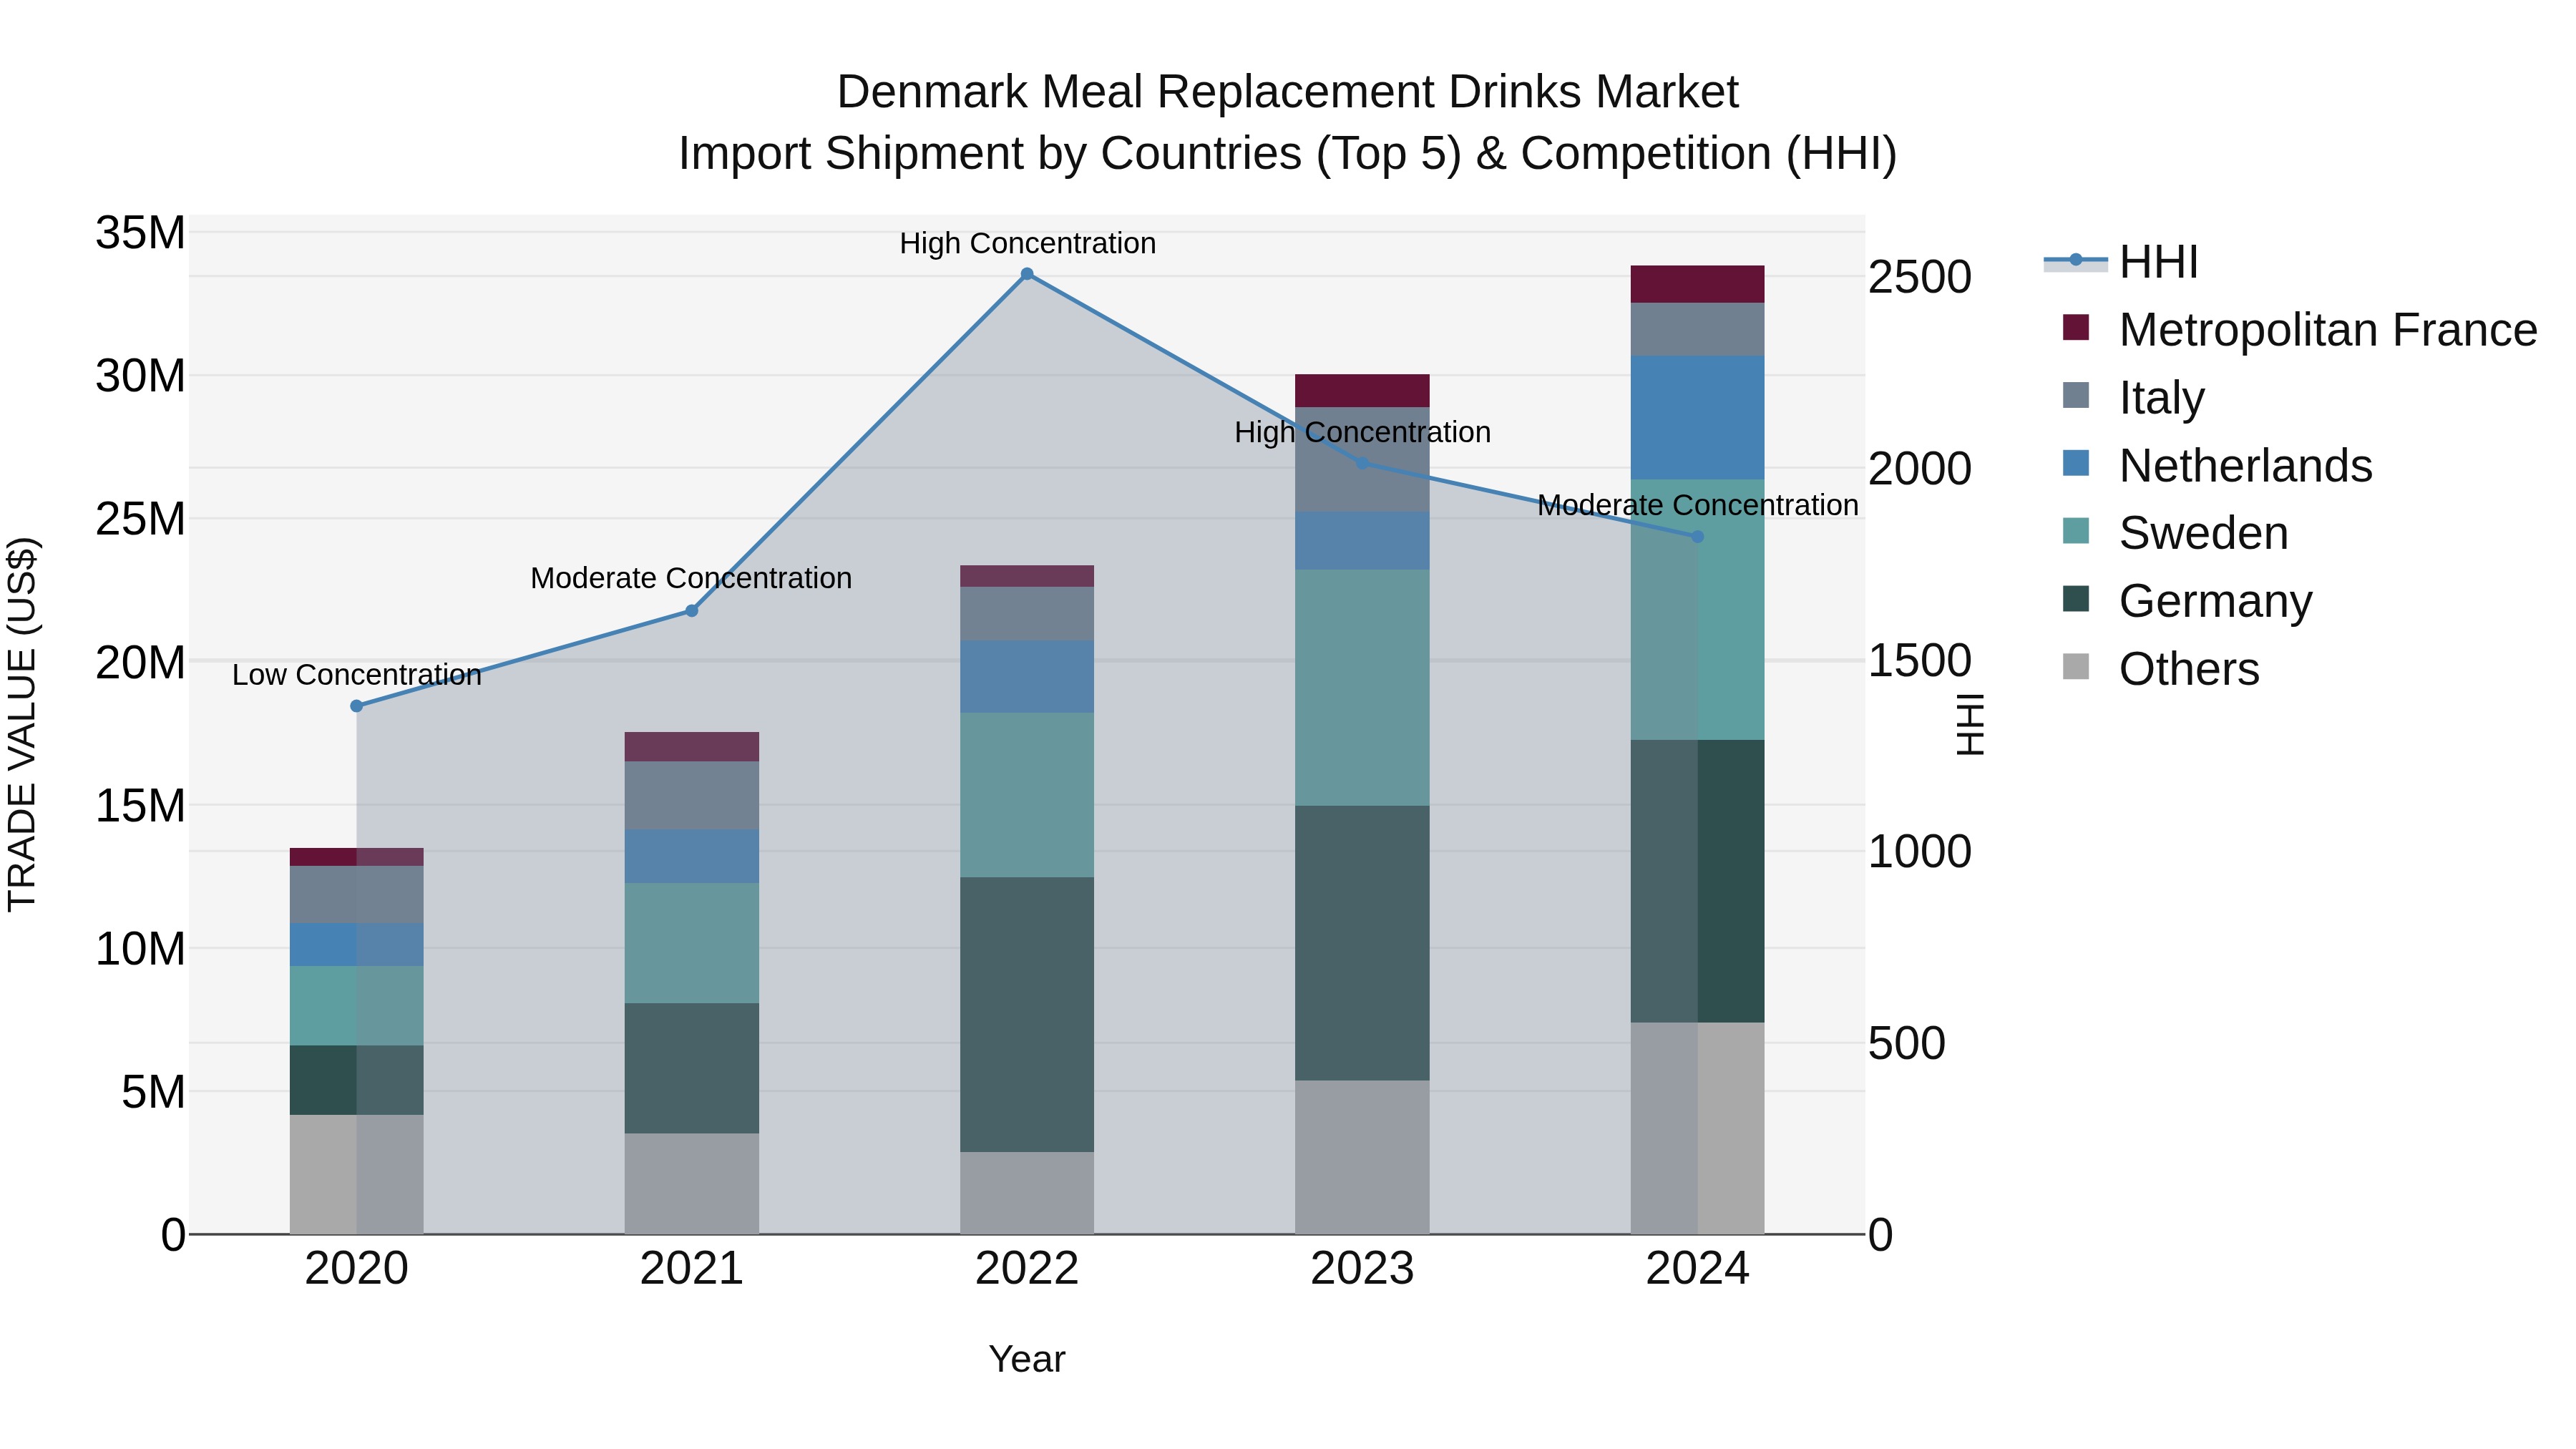
Task: Click subtitle 'Import Shipment by Countries (Top 5) & Competition (HHI)'
Action: pos(1288,154)
